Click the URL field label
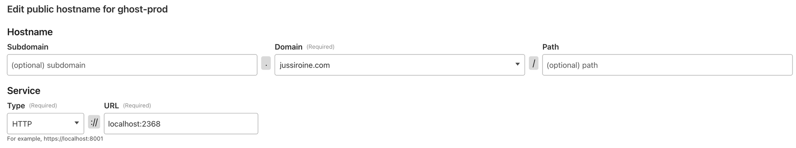 click(x=111, y=106)
